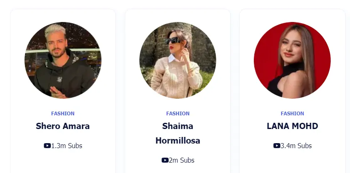Click the 3.4m Subs subscriber count
Image resolution: width=350 pixels, height=173 pixels.
(296, 146)
